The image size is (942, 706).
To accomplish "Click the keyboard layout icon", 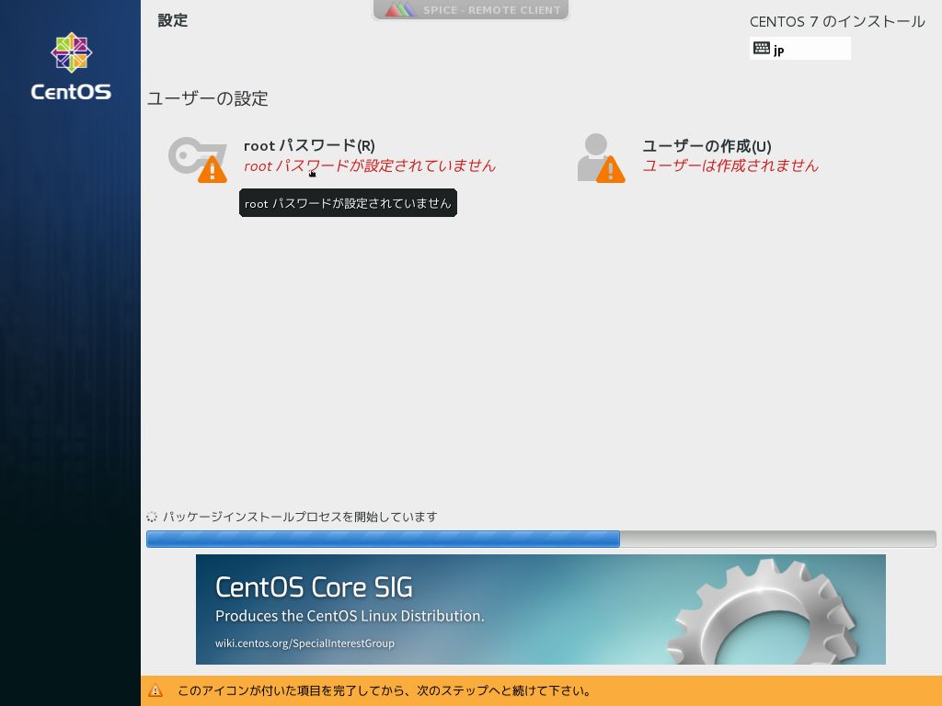I will 763,48.
